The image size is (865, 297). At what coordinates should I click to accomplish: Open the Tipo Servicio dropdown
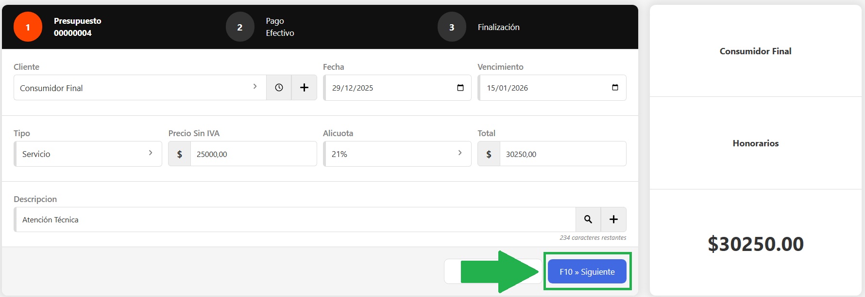tap(88, 154)
